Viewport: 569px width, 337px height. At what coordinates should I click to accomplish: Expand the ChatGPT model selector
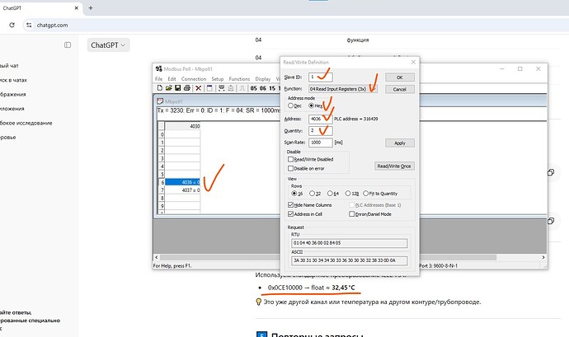coord(108,45)
